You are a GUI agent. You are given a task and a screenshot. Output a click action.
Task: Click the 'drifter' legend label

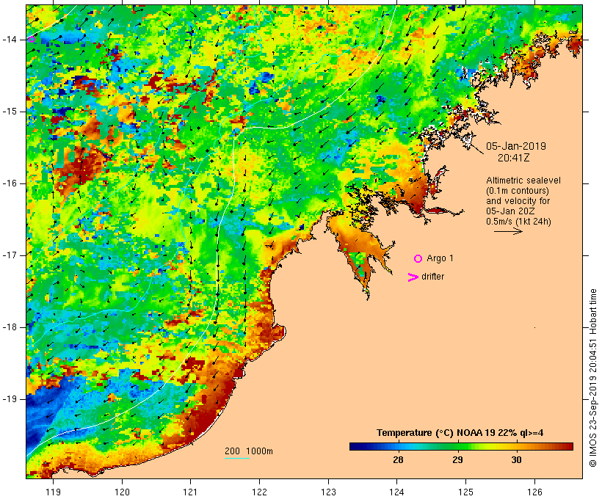[432, 277]
